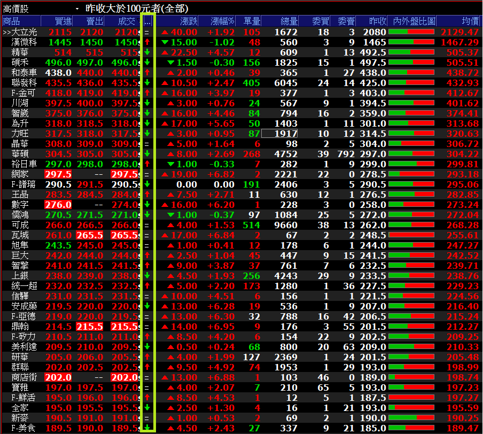Click the equal-tick sign in 晶華 row

pyautogui.click(x=147, y=144)
